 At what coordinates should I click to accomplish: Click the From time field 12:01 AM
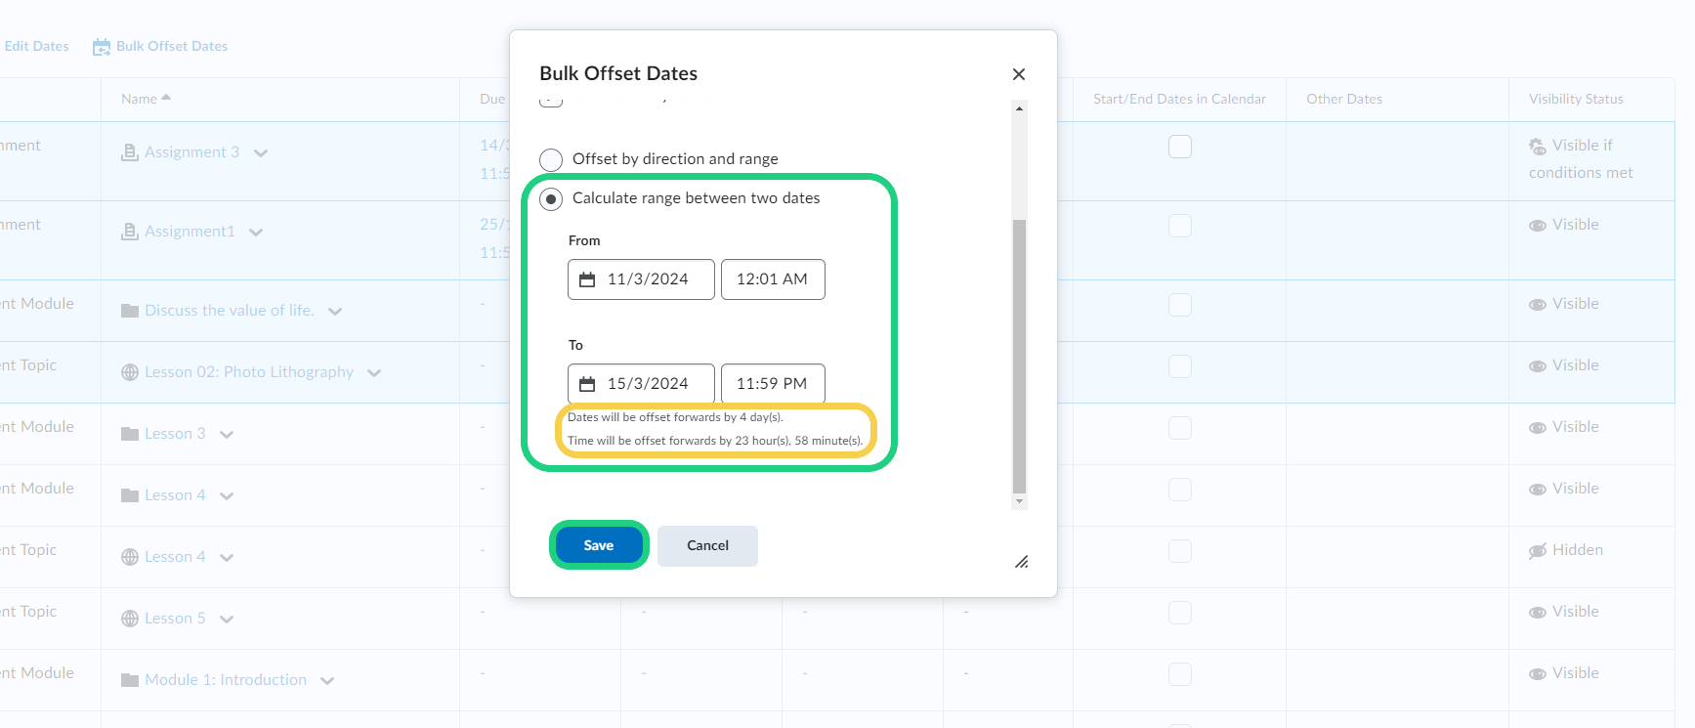[x=772, y=279]
